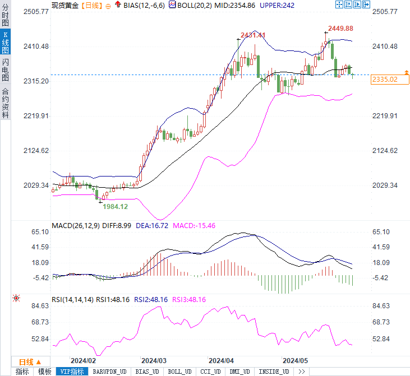The image size is (410, 376).
Task: Select the VIP指标 tab
Action: (72, 372)
